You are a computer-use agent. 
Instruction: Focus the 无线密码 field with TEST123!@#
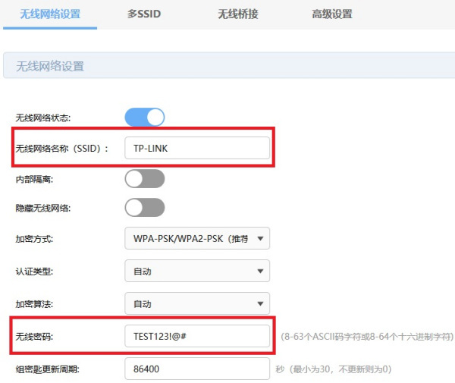[x=197, y=336]
